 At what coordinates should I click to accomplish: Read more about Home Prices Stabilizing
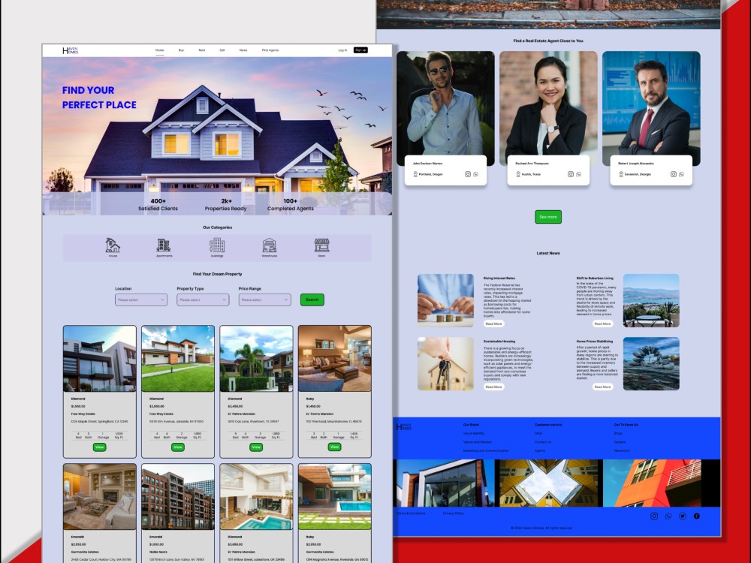(x=602, y=387)
